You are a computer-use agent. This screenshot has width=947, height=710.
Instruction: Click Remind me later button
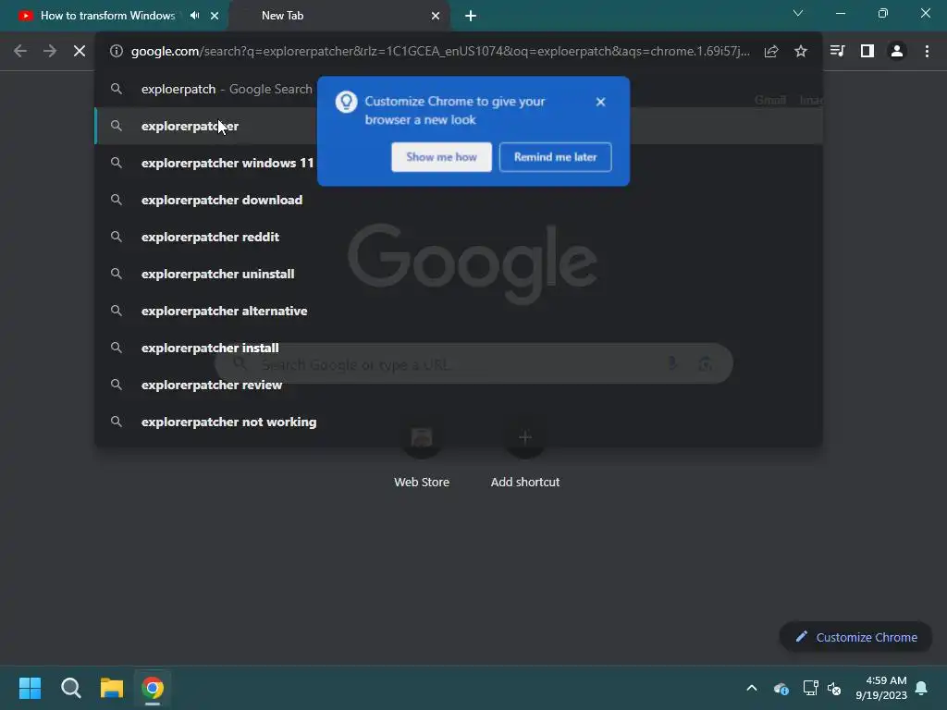[x=556, y=157]
